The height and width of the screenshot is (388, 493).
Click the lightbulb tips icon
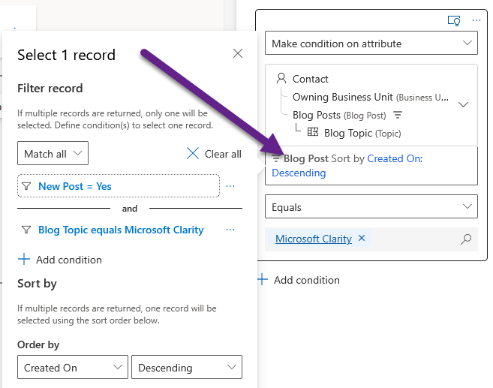pos(453,20)
